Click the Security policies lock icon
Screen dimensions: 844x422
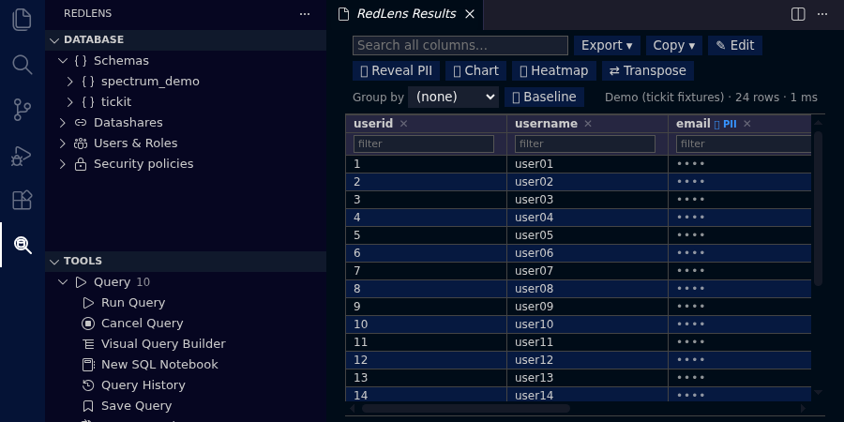(81, 163)
